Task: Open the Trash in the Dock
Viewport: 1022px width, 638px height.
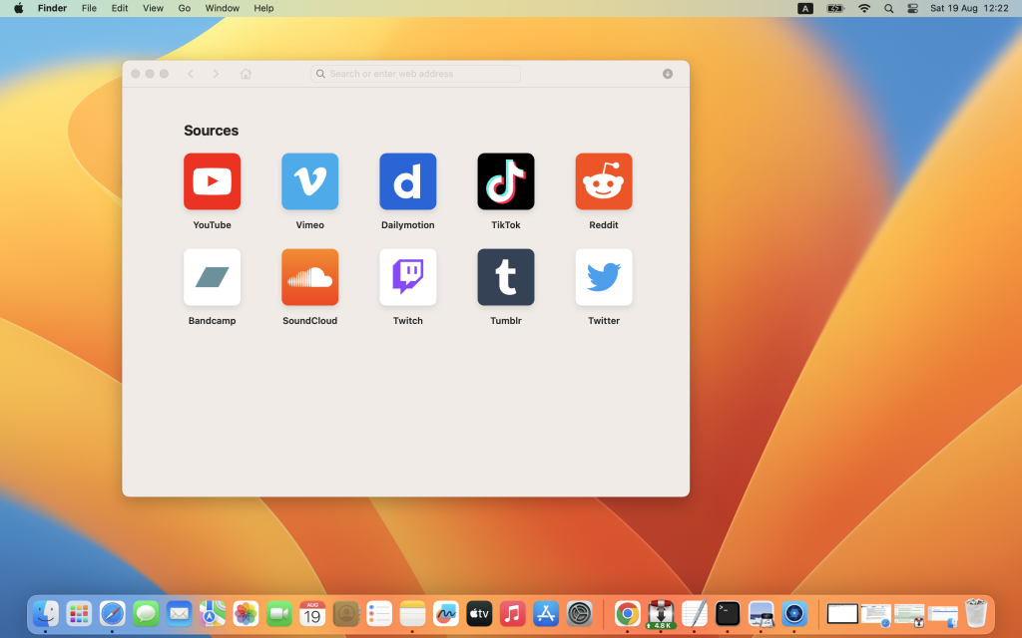Action: point(976,613)
